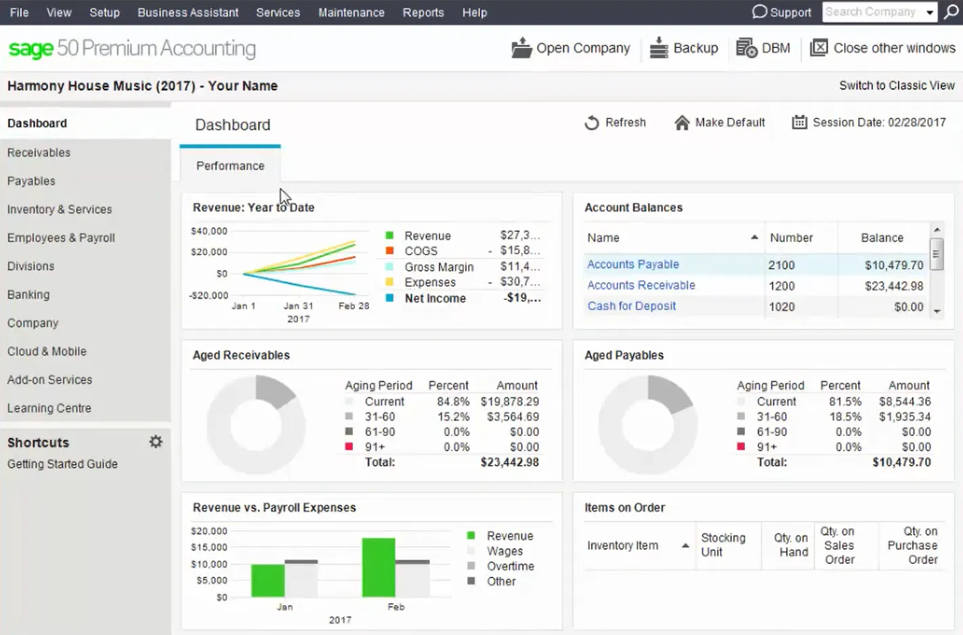
Task: Open the Maintenance menu
Action: 351,12
